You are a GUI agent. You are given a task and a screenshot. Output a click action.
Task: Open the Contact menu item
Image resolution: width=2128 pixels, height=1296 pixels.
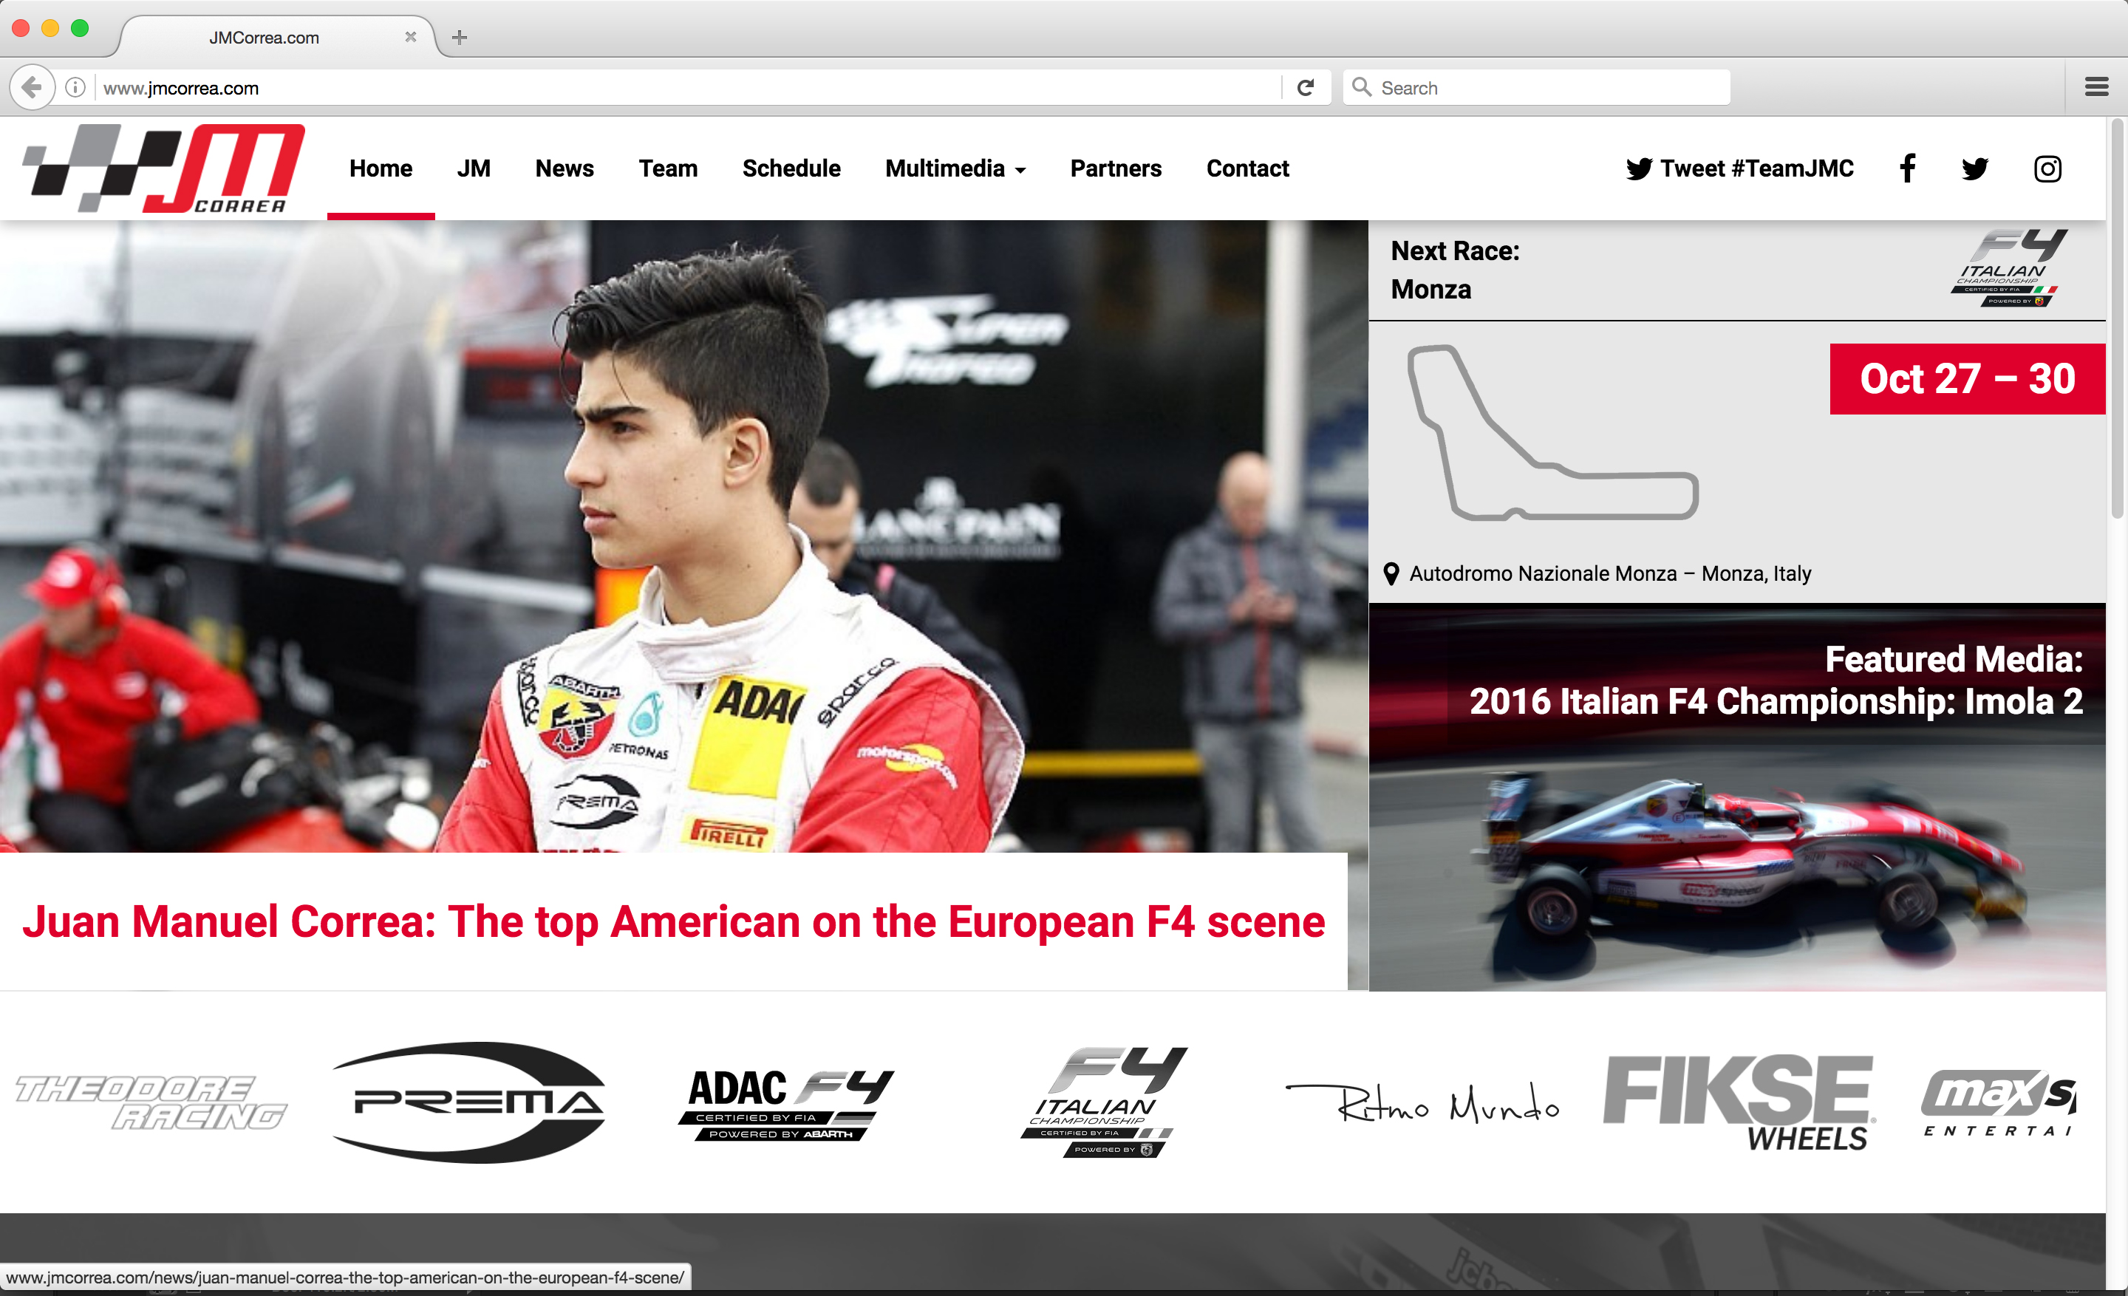(x=1247, y=168)
